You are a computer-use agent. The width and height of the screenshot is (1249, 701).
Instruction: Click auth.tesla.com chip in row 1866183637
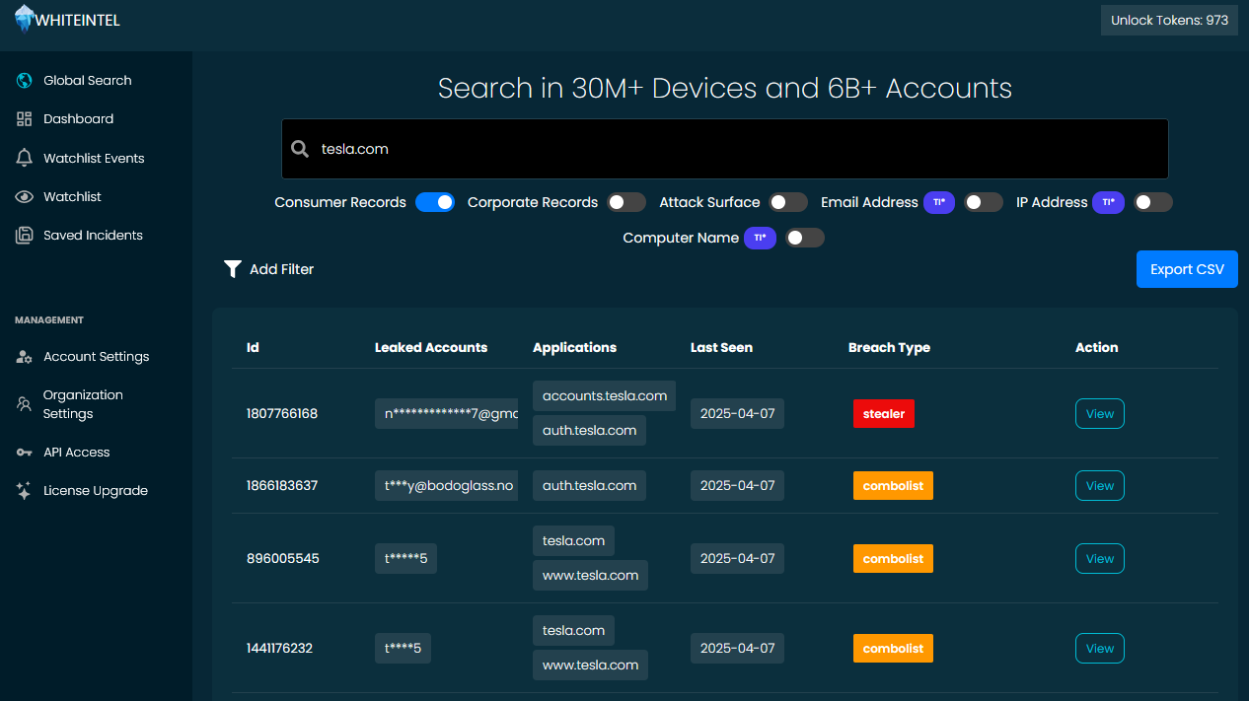tap(590, 486)
